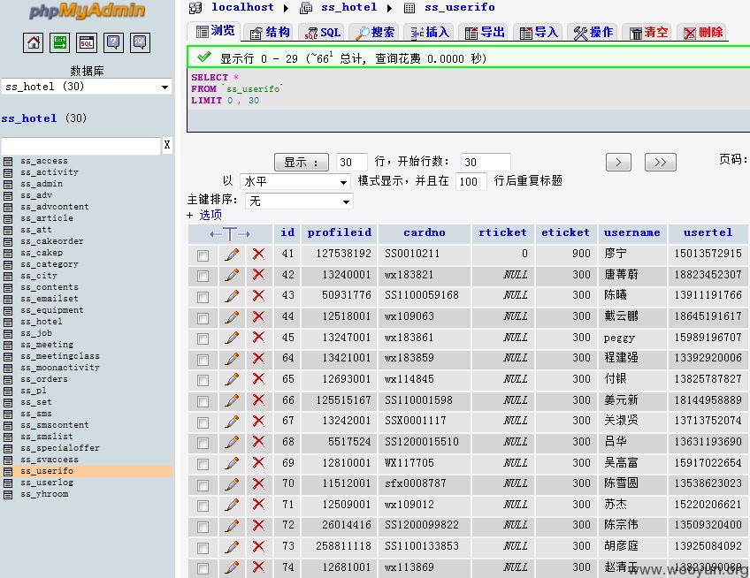Click the table icon beside ss_orders
The width and height of the screenshot is (750, 578).
pos(8,380)
